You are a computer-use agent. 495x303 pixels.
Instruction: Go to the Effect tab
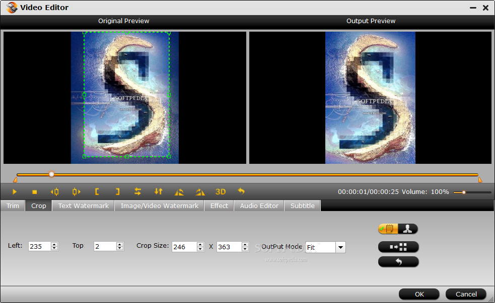pos(219,206)
